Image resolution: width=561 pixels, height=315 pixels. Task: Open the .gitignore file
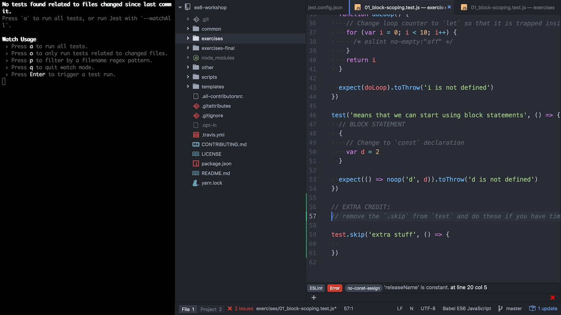(212, 115)
